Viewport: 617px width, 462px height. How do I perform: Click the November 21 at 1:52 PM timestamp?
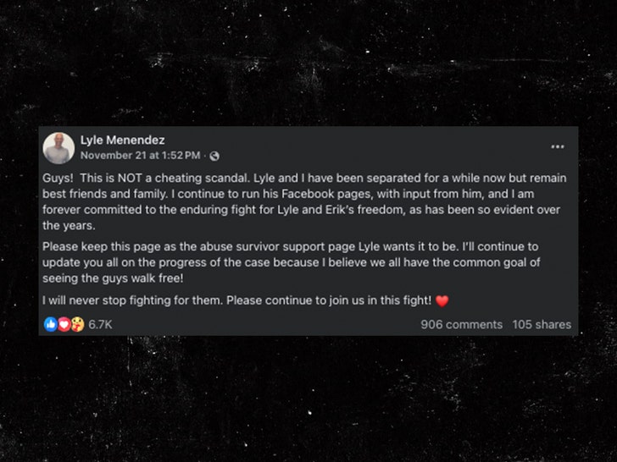coord(140,156)
